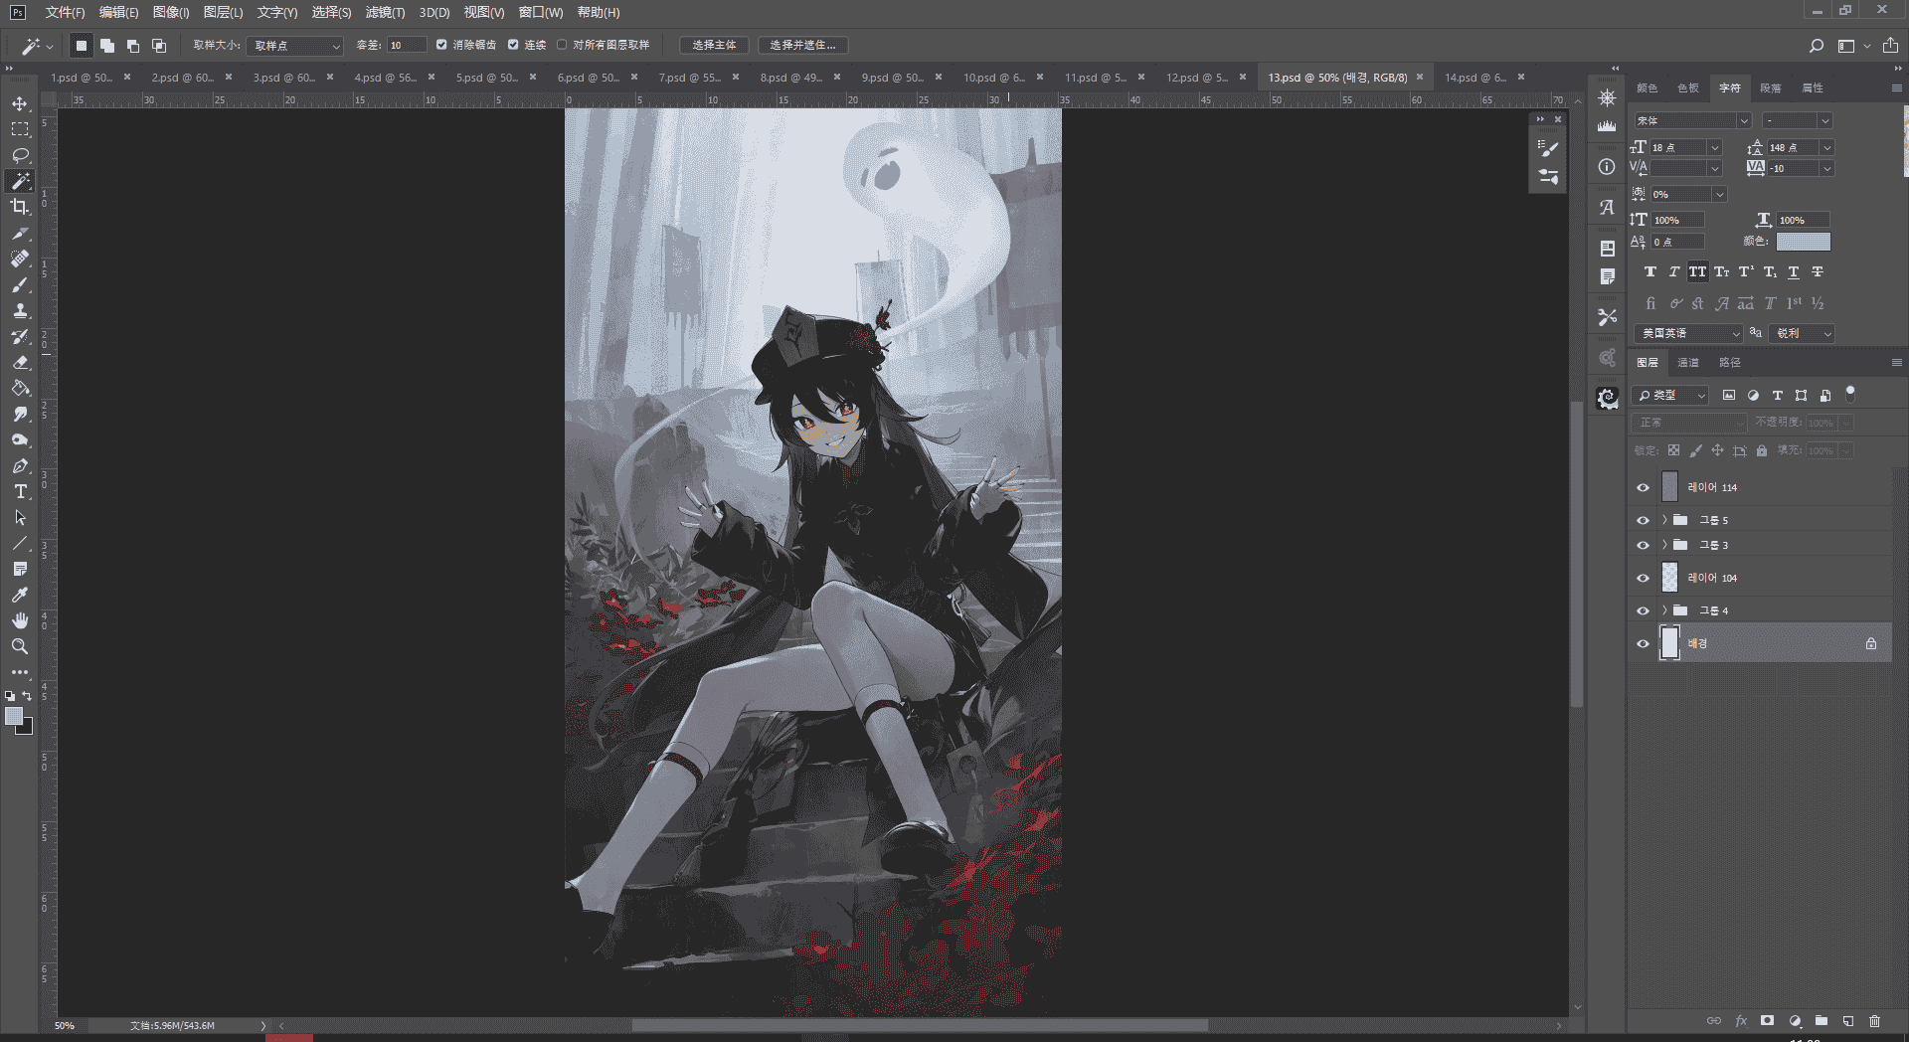
Task: Open the 美国英语 language dropdown
Action: 1688,333
